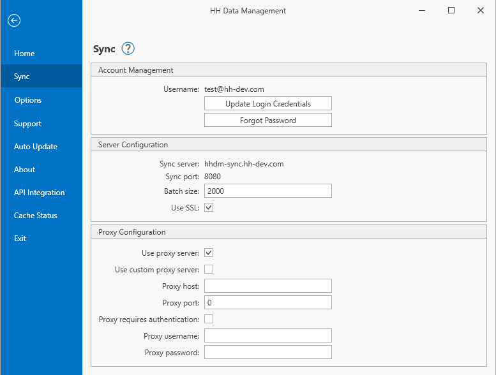
Task: Click into the Batch size field
Action: 268,191
